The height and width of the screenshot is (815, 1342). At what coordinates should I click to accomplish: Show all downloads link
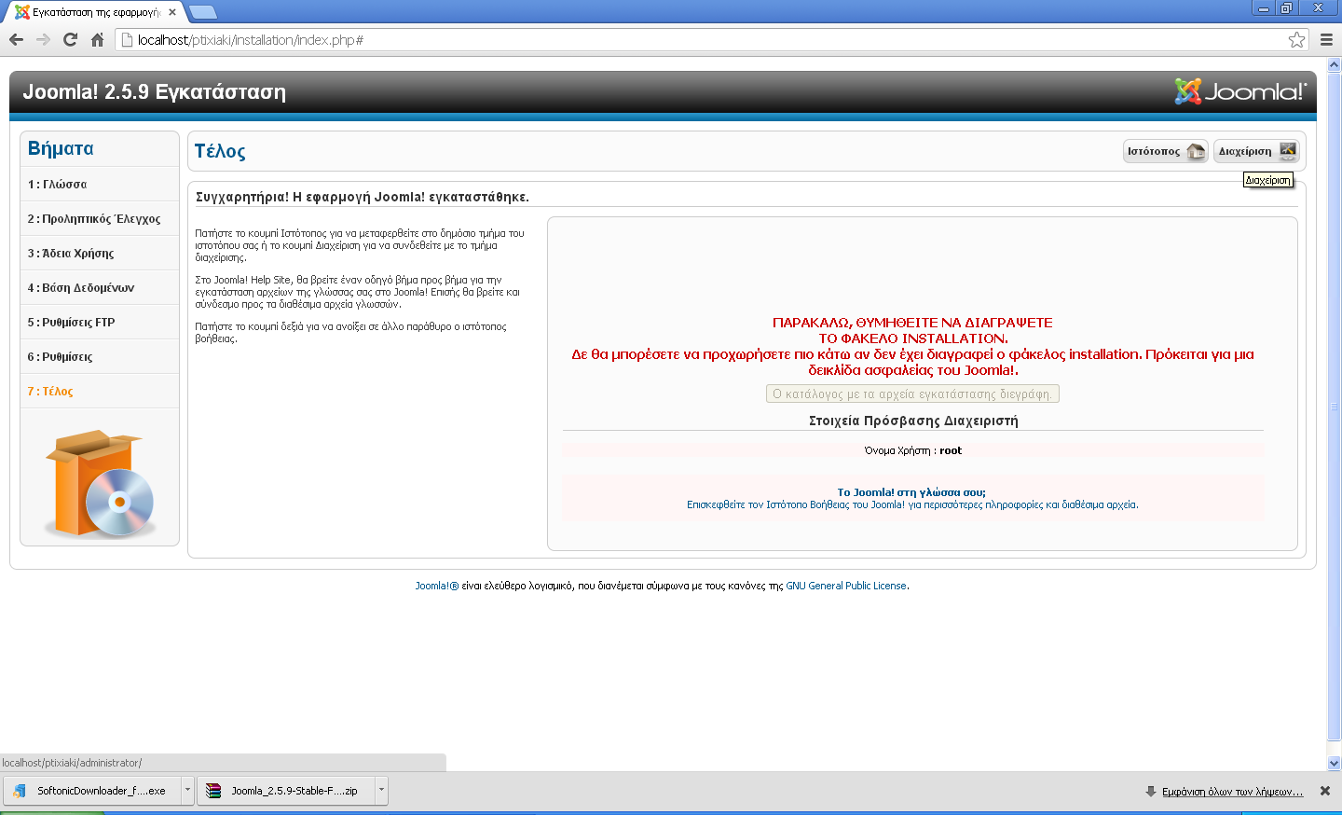(1232, 792)
